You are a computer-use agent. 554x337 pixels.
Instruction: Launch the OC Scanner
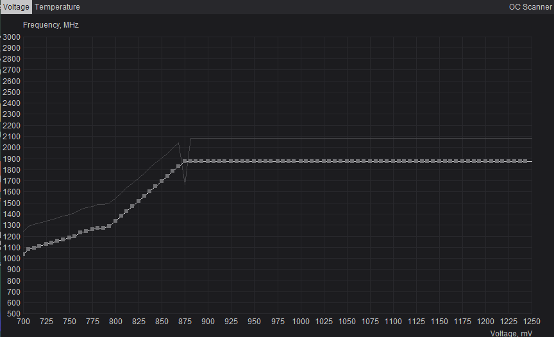coord(530,7)
